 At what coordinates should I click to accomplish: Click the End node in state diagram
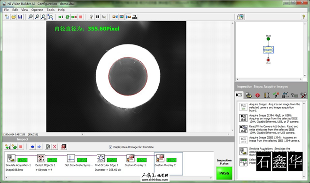pyautogui.click(x=268, y=60)
